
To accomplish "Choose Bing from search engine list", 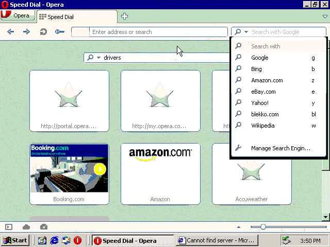I will pyautogui.click(x=278, y=69).
